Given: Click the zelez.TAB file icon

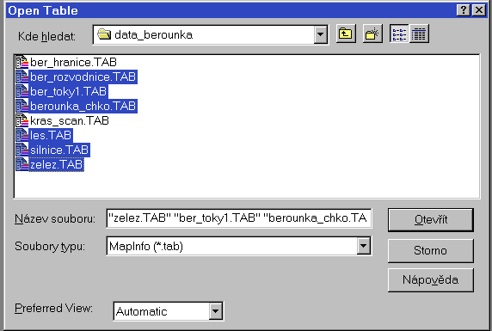Looking at the screenshot, I should (x=22, y=164).
